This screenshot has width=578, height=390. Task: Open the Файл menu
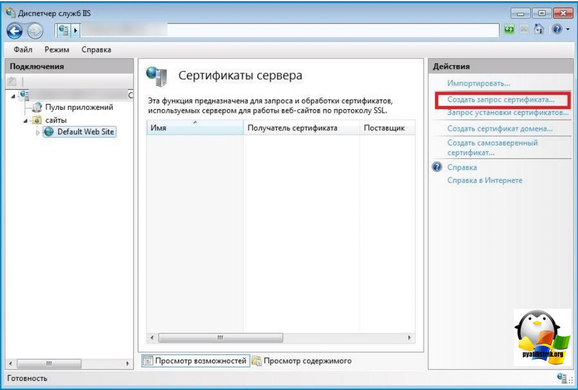pos(23,50)
